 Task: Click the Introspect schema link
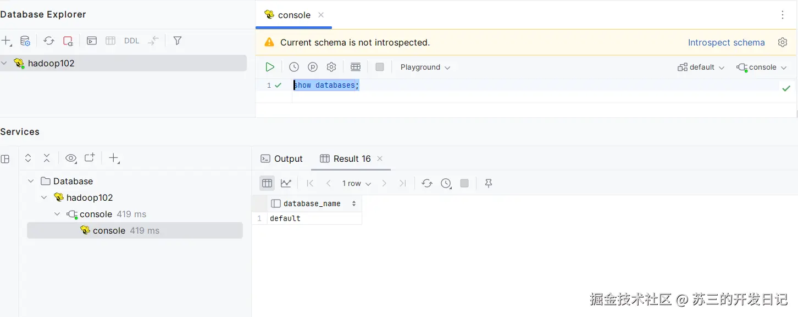(726, 42)
